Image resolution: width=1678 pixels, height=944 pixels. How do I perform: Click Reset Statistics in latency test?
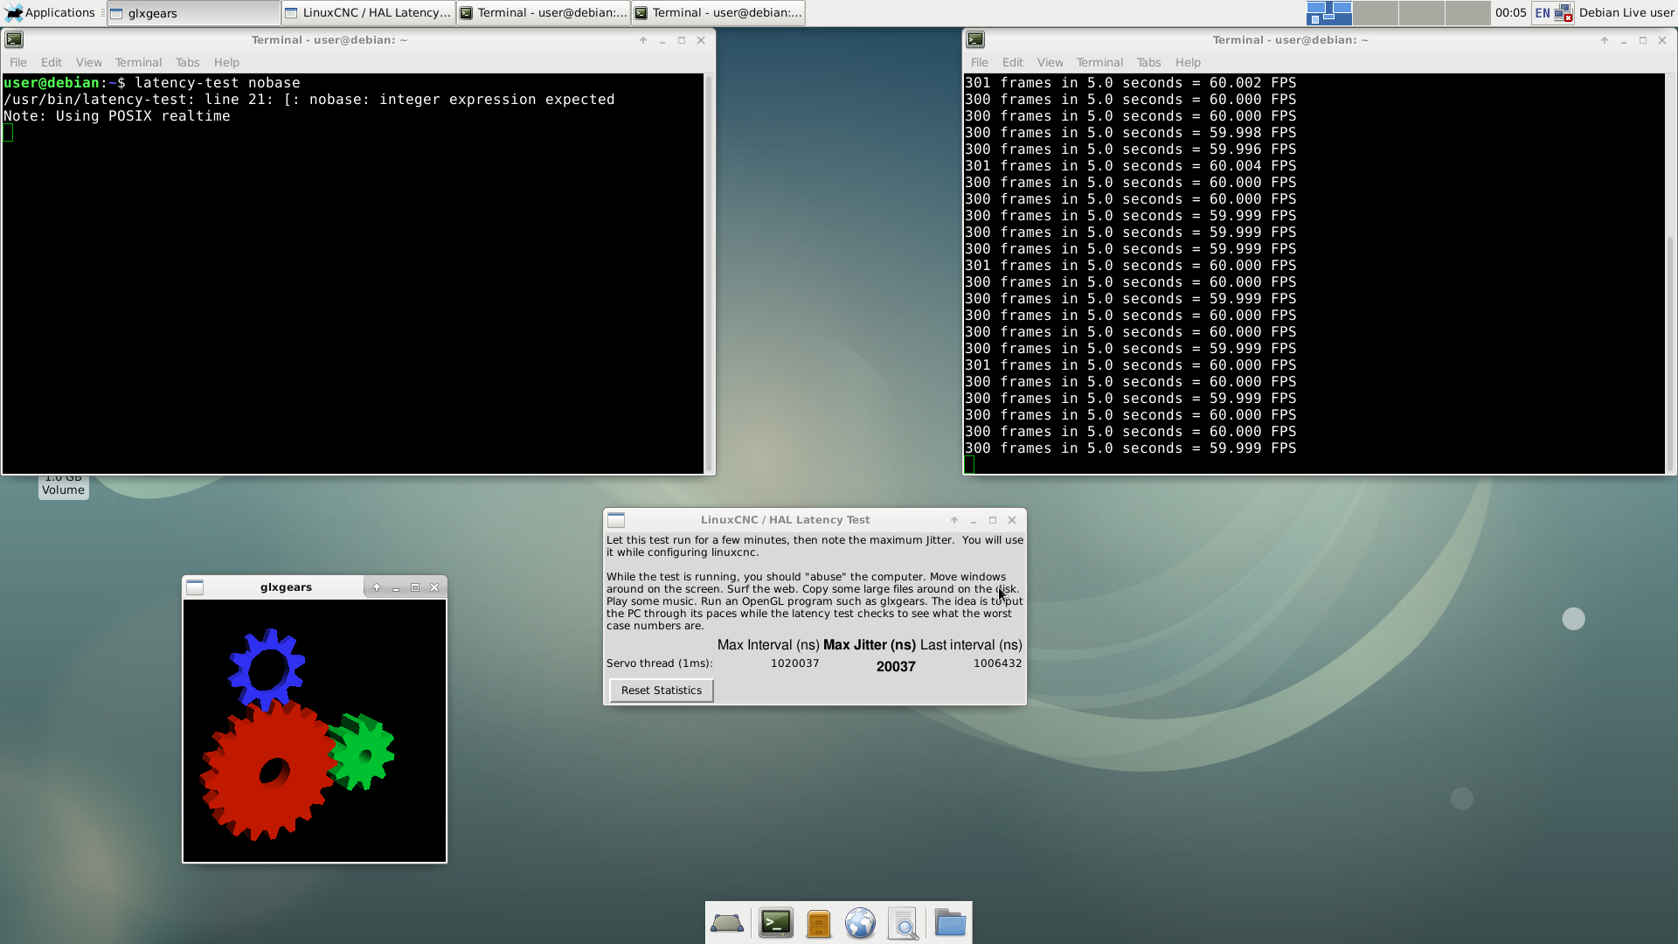point(662,691)
